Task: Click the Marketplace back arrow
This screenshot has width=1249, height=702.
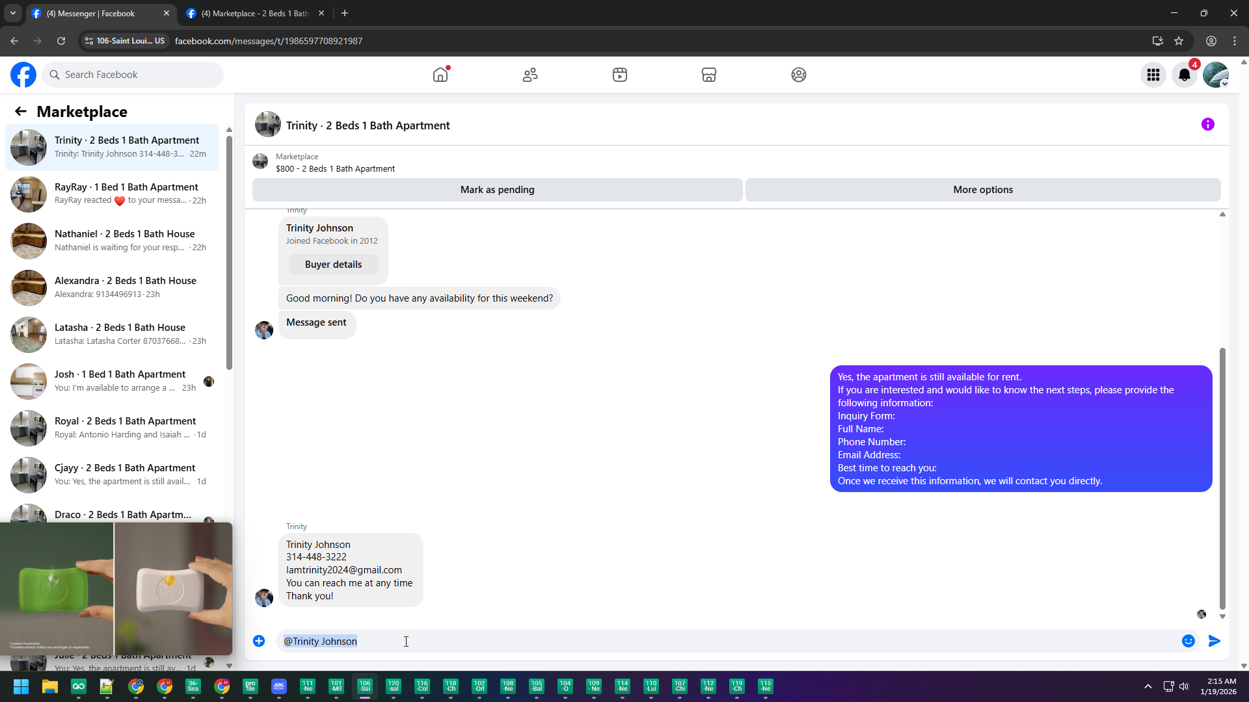Action: coord(21,112)
